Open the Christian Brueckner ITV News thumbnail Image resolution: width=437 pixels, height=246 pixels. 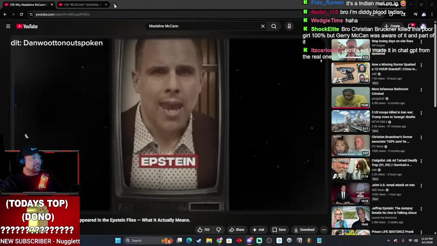point(350,146)
